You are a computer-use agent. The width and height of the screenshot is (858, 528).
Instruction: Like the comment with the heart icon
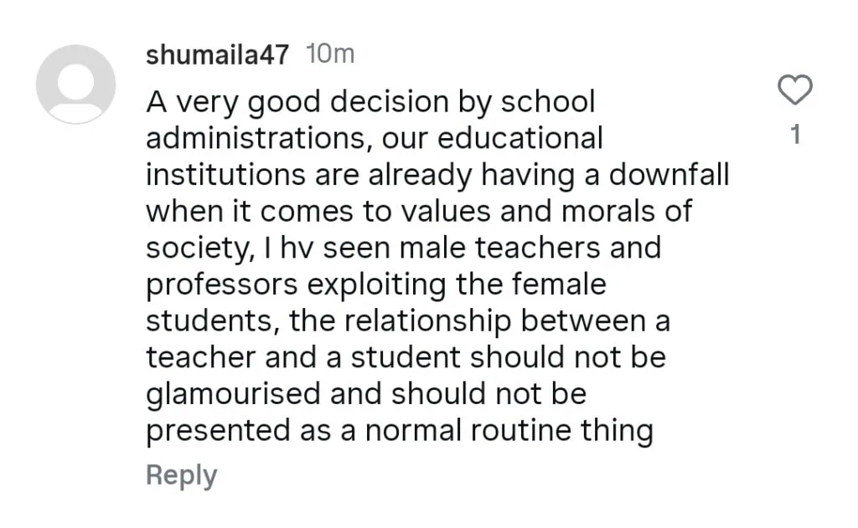click(x=795, y=90)
